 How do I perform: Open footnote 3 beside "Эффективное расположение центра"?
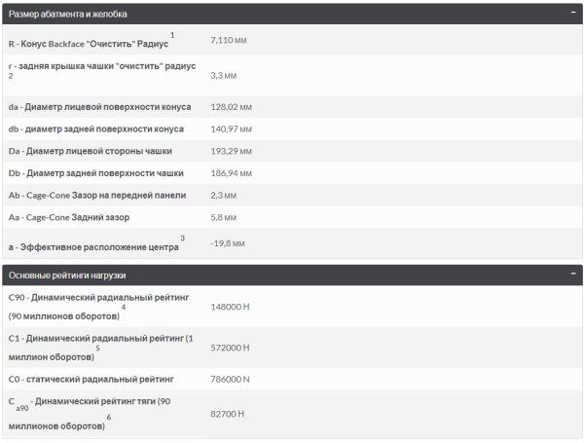tap(181, 238)
